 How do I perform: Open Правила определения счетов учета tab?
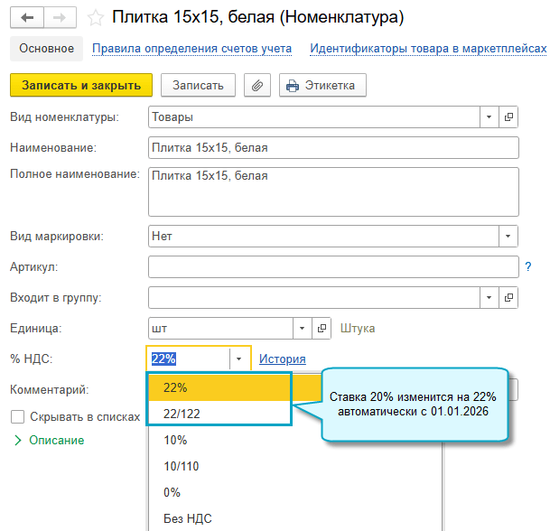[191, 49]
